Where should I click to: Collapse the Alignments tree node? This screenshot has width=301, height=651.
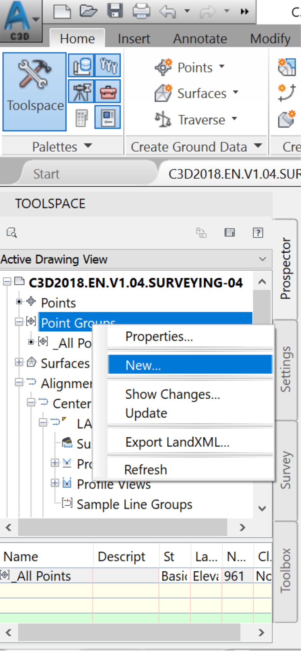click(19, 382)
